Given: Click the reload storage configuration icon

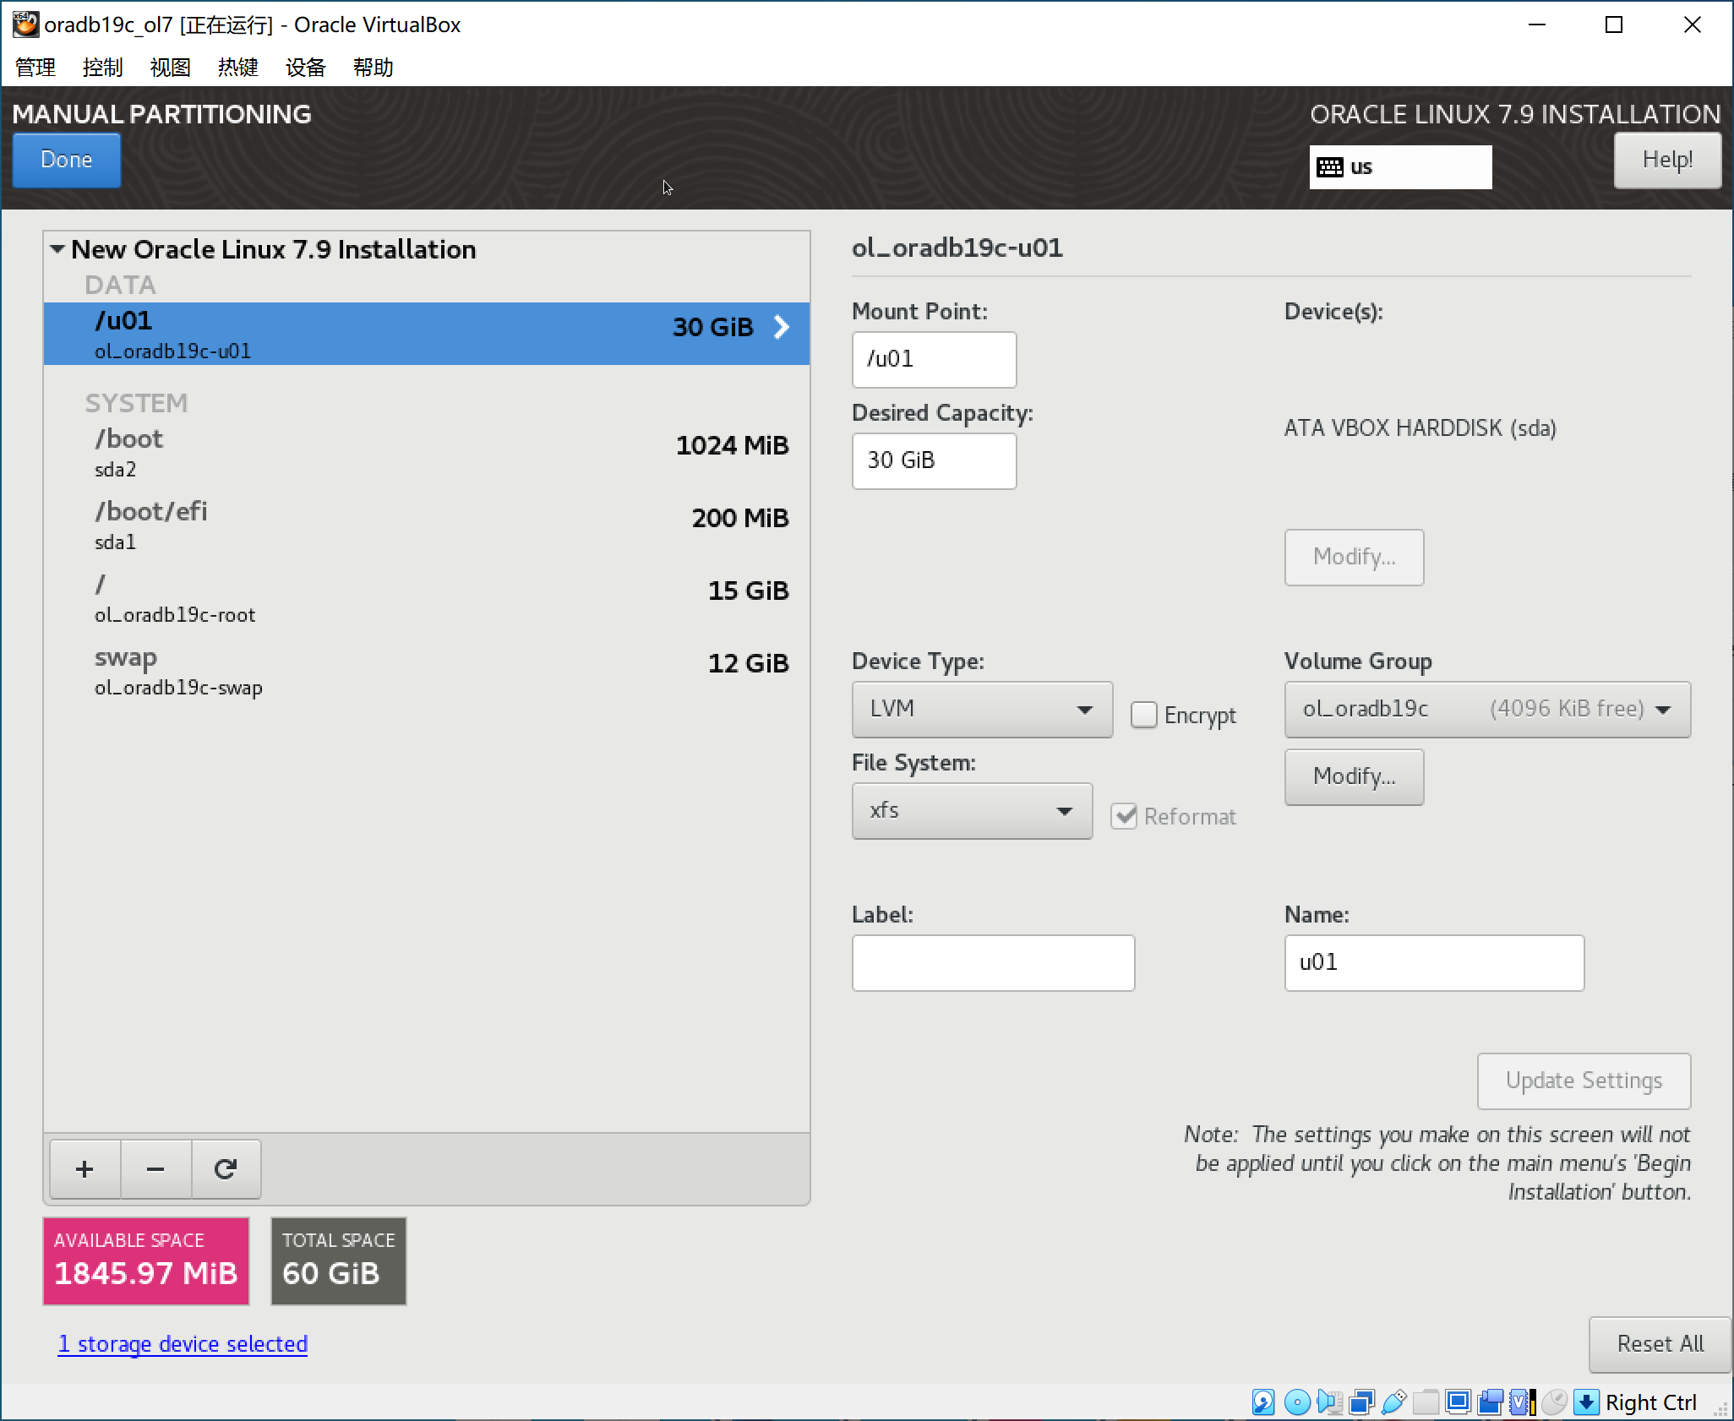Looking at the screenshot, I should 225,1169.
